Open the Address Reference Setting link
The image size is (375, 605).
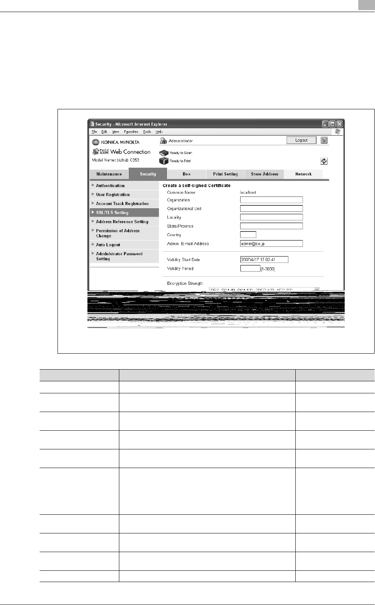[x=122, y=221]
